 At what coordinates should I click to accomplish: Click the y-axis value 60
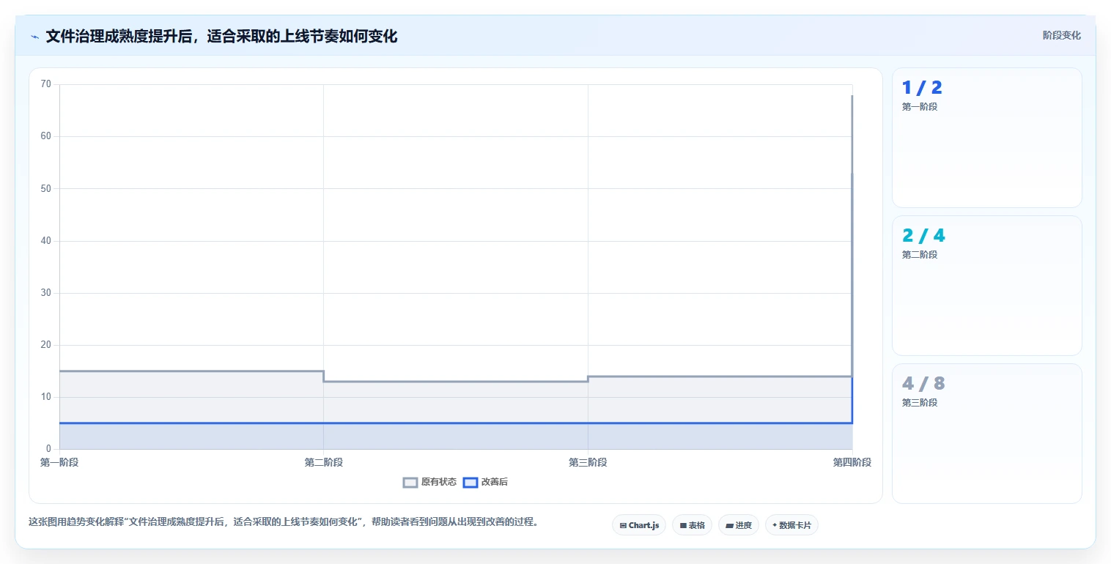coord(46,136)
